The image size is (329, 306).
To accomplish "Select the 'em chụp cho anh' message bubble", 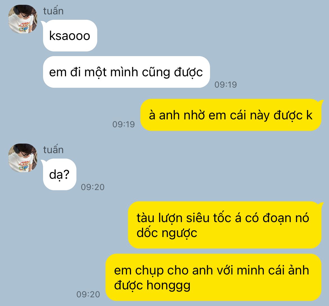I will (x=213, y=278).
